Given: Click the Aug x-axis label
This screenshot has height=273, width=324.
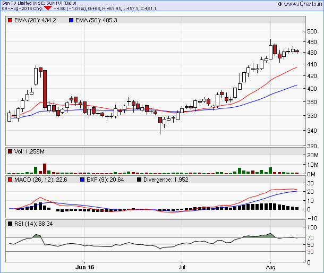Looking at the screenshot, I should coord(270,267).
